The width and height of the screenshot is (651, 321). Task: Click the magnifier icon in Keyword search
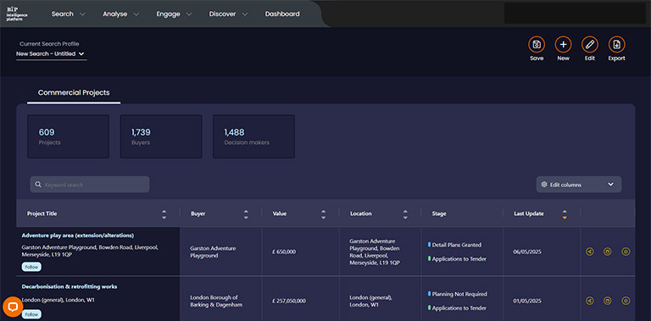[x=38, y=185]
